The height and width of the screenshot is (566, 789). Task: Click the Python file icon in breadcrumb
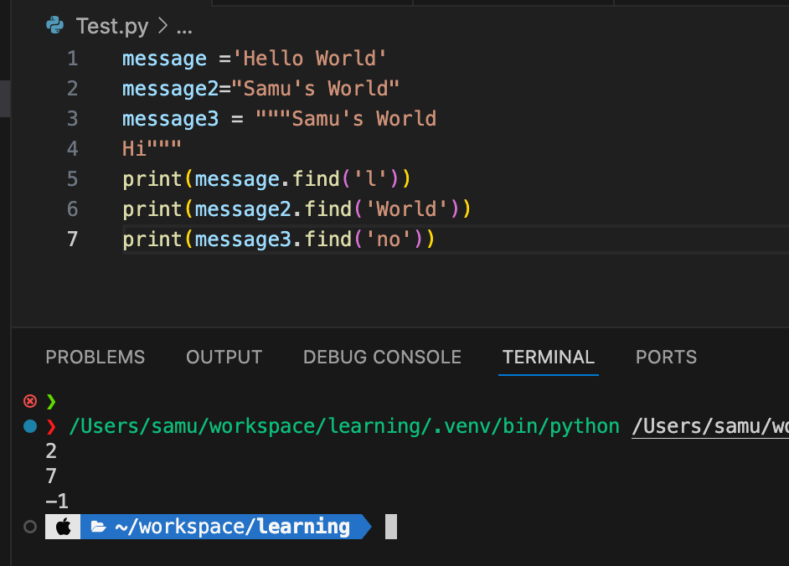pos(54,25)
